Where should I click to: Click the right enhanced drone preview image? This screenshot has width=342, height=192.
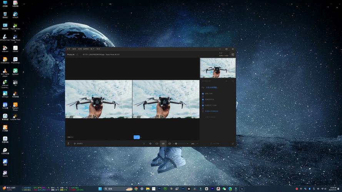(x=166, y=99)
